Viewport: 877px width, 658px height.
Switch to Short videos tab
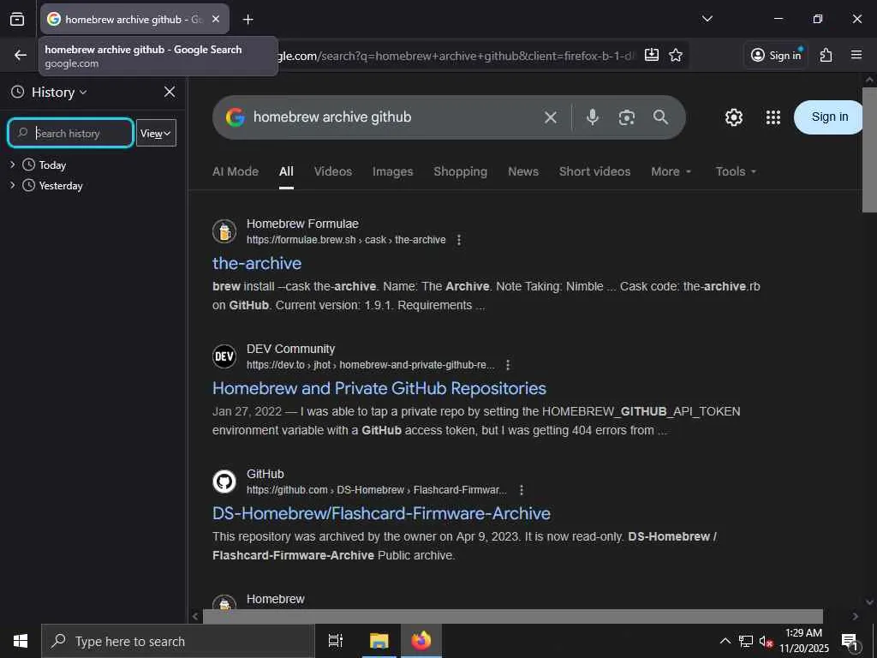(594, 171)
